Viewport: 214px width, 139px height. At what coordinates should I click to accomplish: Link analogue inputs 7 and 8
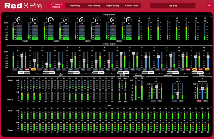pyautogui.click(x=119, y=41)
